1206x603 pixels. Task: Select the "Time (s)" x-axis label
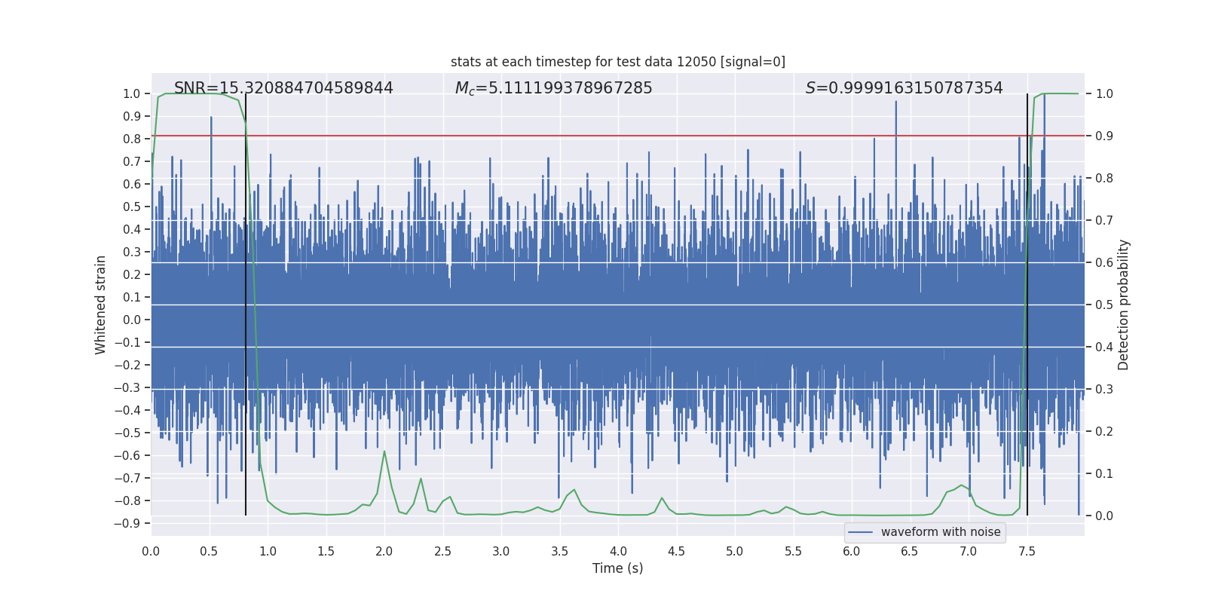617,568
